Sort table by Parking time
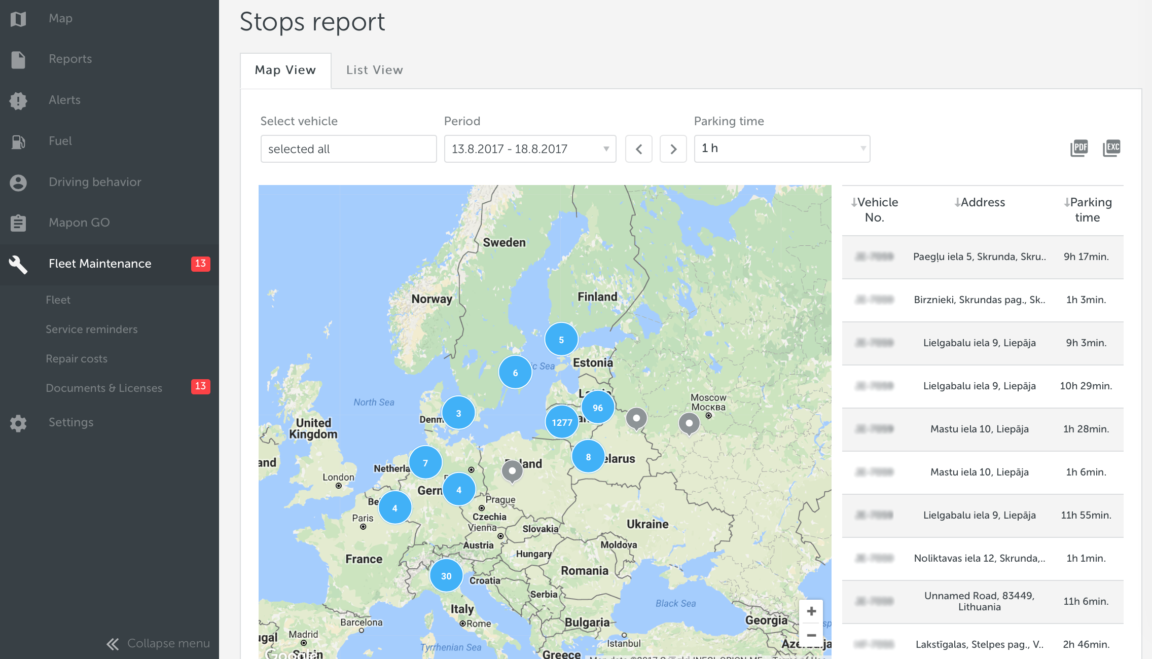1152x659 pixels. (1088, 210)
